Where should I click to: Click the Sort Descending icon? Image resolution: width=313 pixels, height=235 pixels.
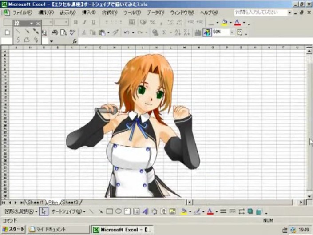click(x=186, y=32)
